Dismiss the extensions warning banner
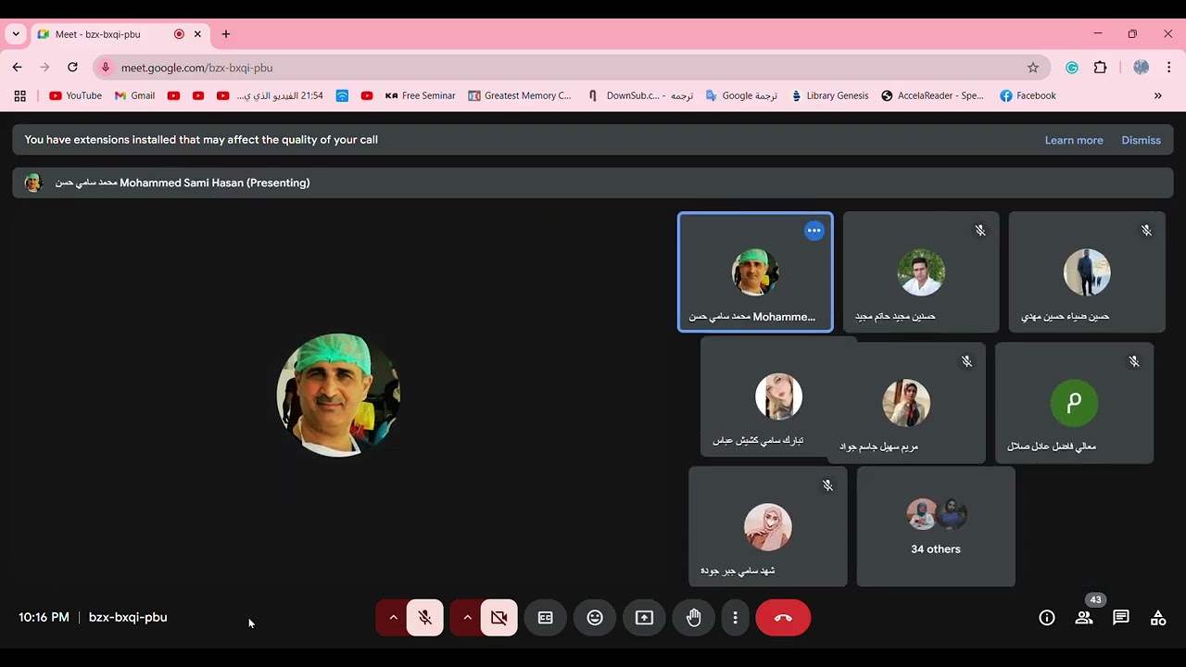This screenshot has width=1186, height=667. [1141, 140]
